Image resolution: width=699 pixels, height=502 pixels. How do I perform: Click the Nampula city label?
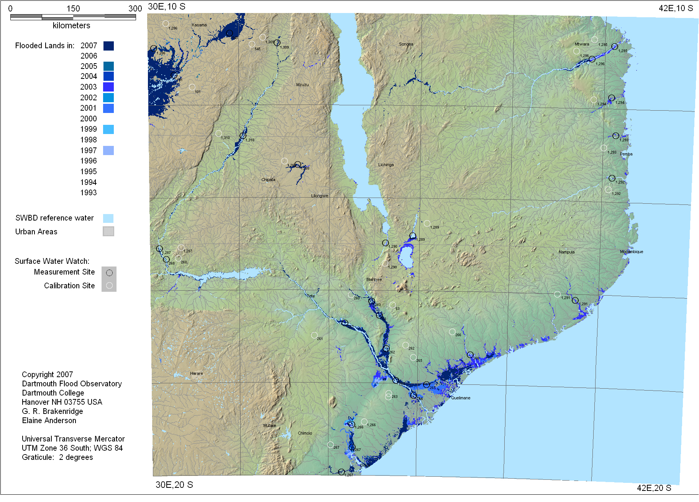(x=566, y=252)
